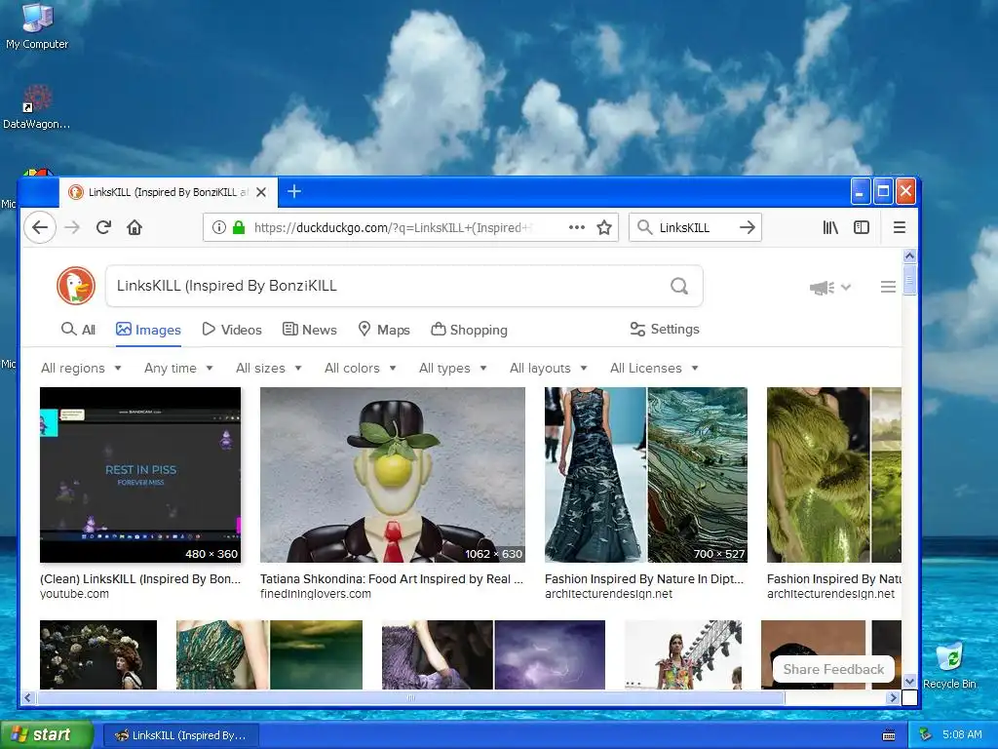
Task: Click the vertical scrollbar up arrow
Action: click(909, 256)
